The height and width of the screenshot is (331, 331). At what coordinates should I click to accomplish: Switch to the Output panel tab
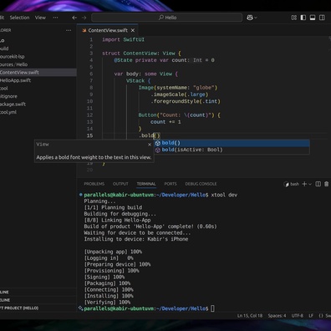[120, 184]
